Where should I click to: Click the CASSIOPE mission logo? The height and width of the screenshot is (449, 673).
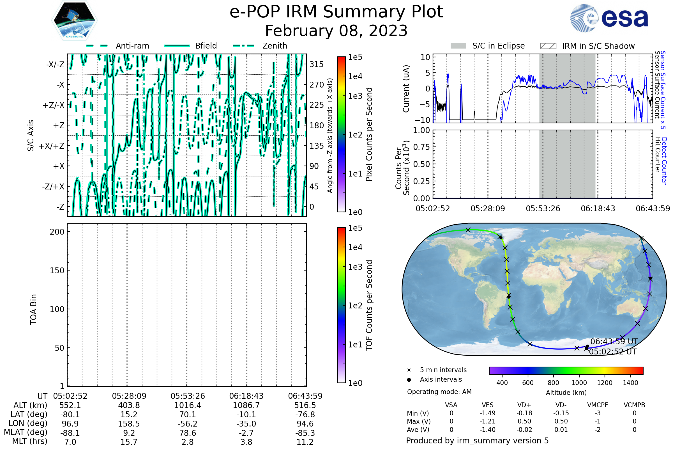click(74, 20)
